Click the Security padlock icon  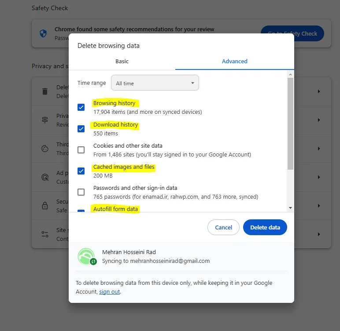tap(45, 206)
